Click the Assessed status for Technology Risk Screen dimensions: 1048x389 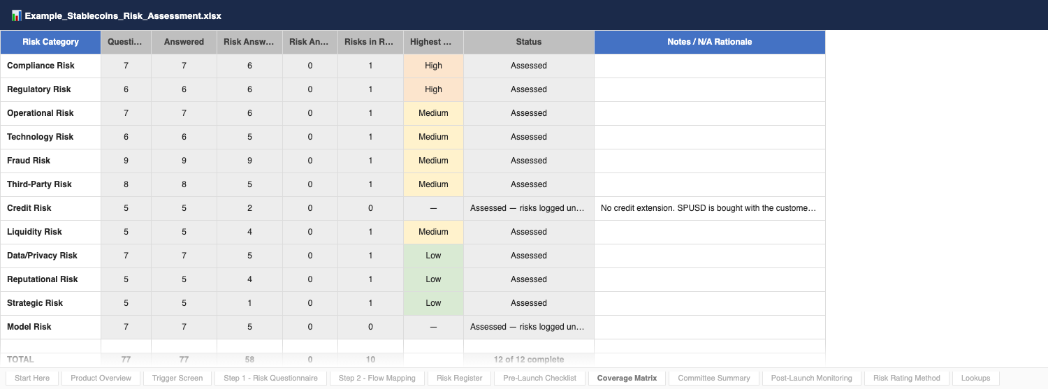click(x=529, y=137)
